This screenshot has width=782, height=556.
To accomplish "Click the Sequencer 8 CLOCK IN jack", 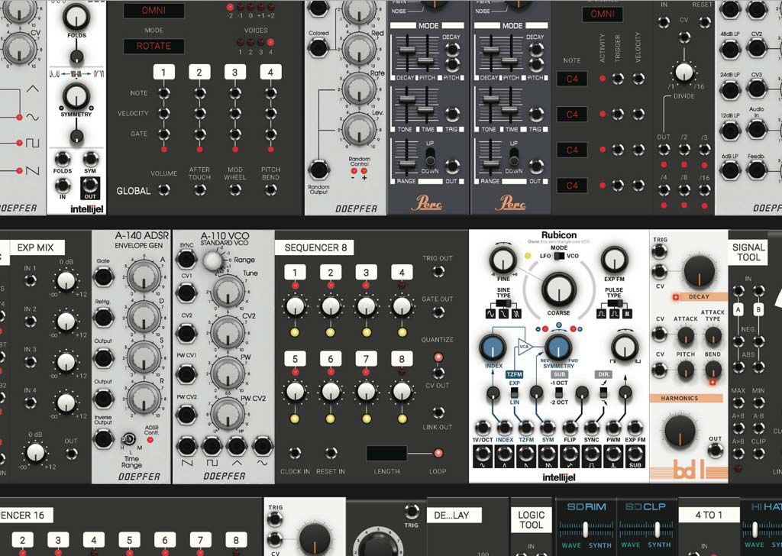I will [x=295, y=453].
